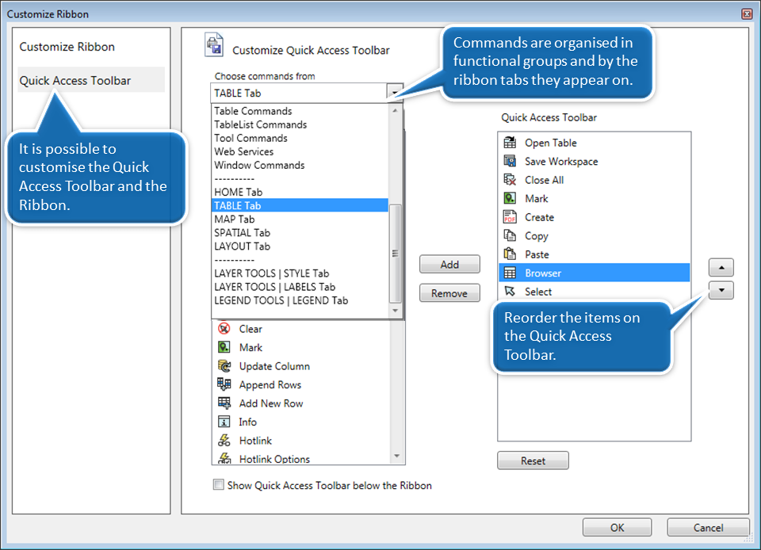The width and height of the screenshot is (761, 550).
Task: Select the Append Rows command text
Action: click(270, 384)
